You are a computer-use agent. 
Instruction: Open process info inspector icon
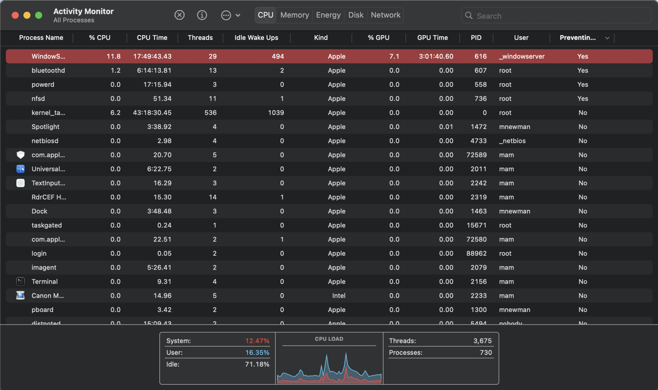coord(202,15)
